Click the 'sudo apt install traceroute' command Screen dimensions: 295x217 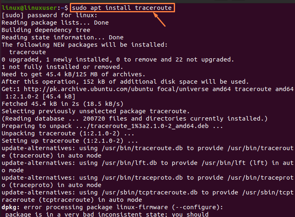point(122,8)
